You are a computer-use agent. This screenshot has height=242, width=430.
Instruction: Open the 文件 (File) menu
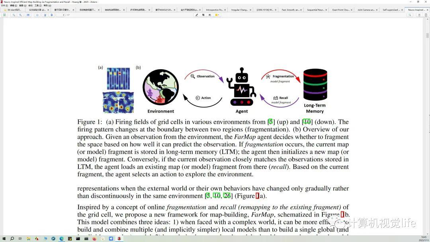3,6
